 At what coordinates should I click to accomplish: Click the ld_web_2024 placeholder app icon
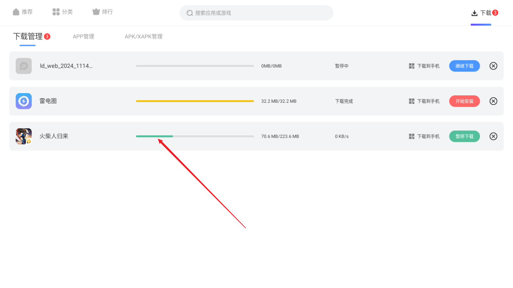click(24, 66)
